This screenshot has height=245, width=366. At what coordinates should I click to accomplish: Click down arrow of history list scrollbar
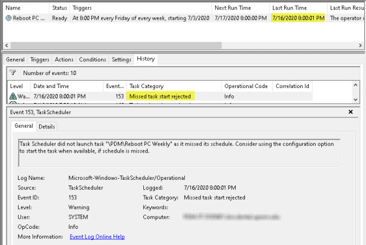[355, 99]
